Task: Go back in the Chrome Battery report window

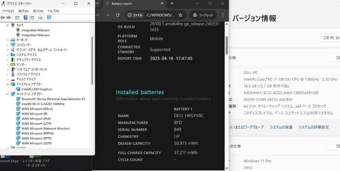Action: (98, 15)
